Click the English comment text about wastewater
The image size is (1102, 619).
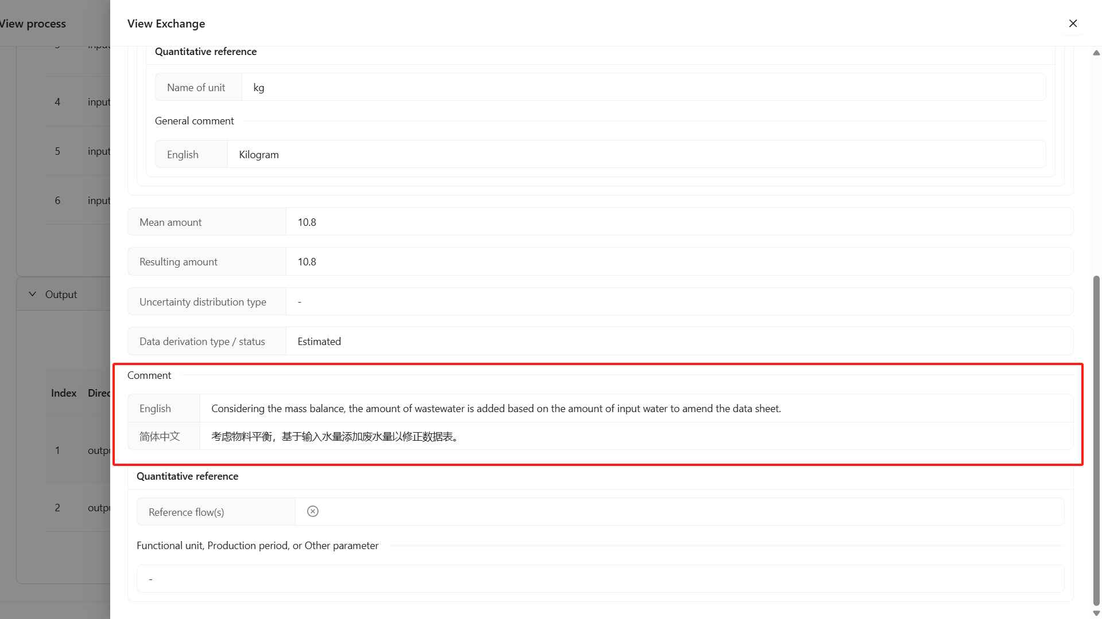[x=496, y=409]
